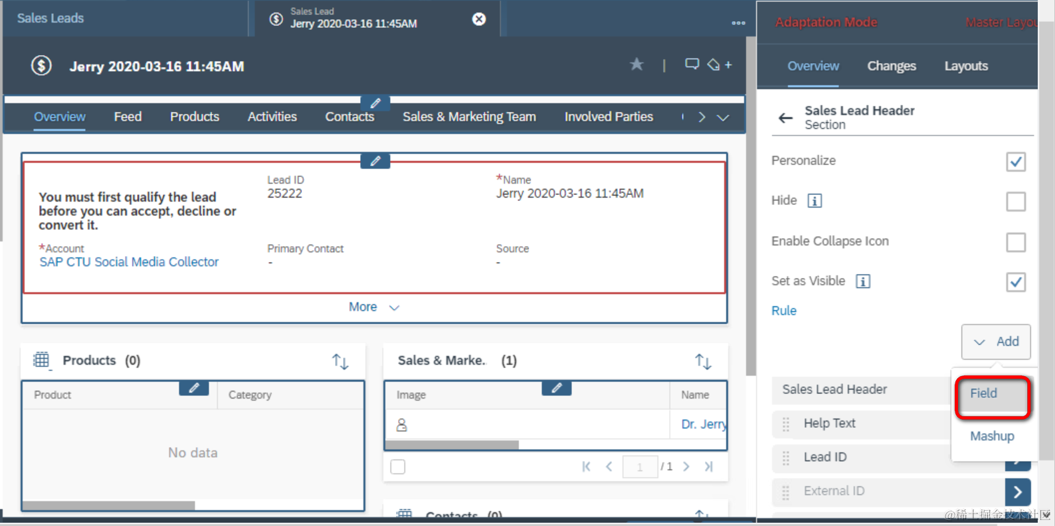Switch to Changes in the adaptation panel
The height and width of the screenshot is (526, 1055).
(x=892, y=66)
